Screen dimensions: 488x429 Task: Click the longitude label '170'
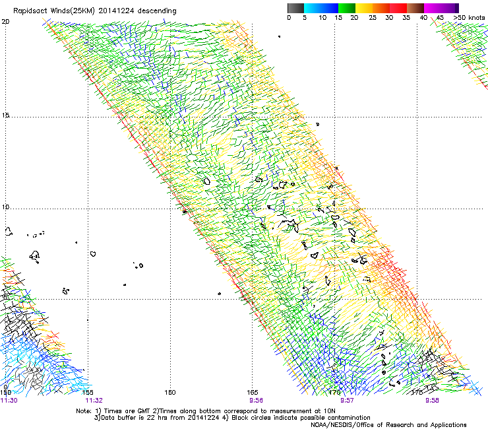coord(334,393)
